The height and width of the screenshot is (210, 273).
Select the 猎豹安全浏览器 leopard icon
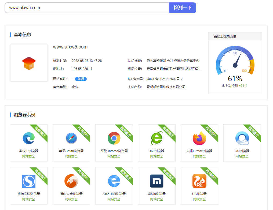tap(71, 181)
